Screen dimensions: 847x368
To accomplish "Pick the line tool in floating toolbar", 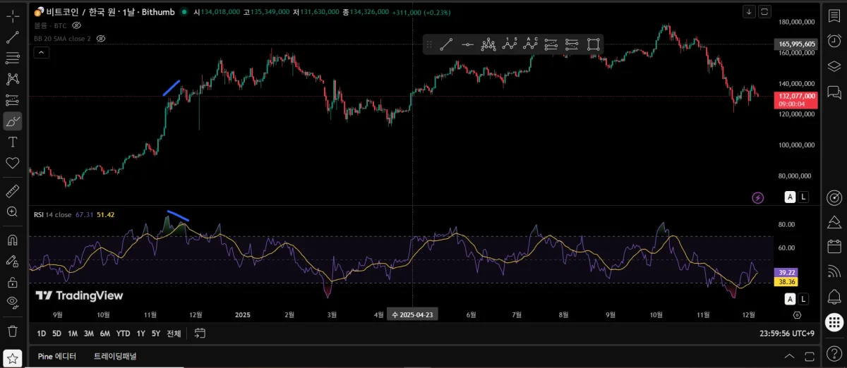I will (x=446, y=44).
